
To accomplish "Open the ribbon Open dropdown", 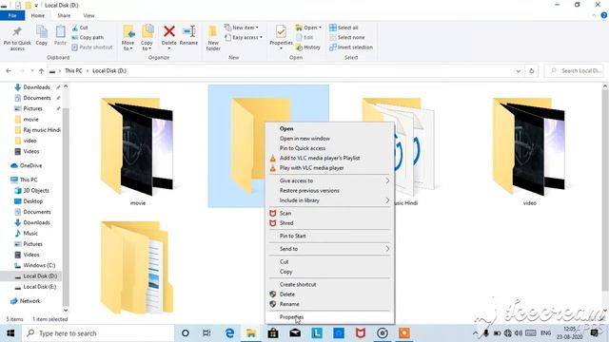I will coord(308,28).
